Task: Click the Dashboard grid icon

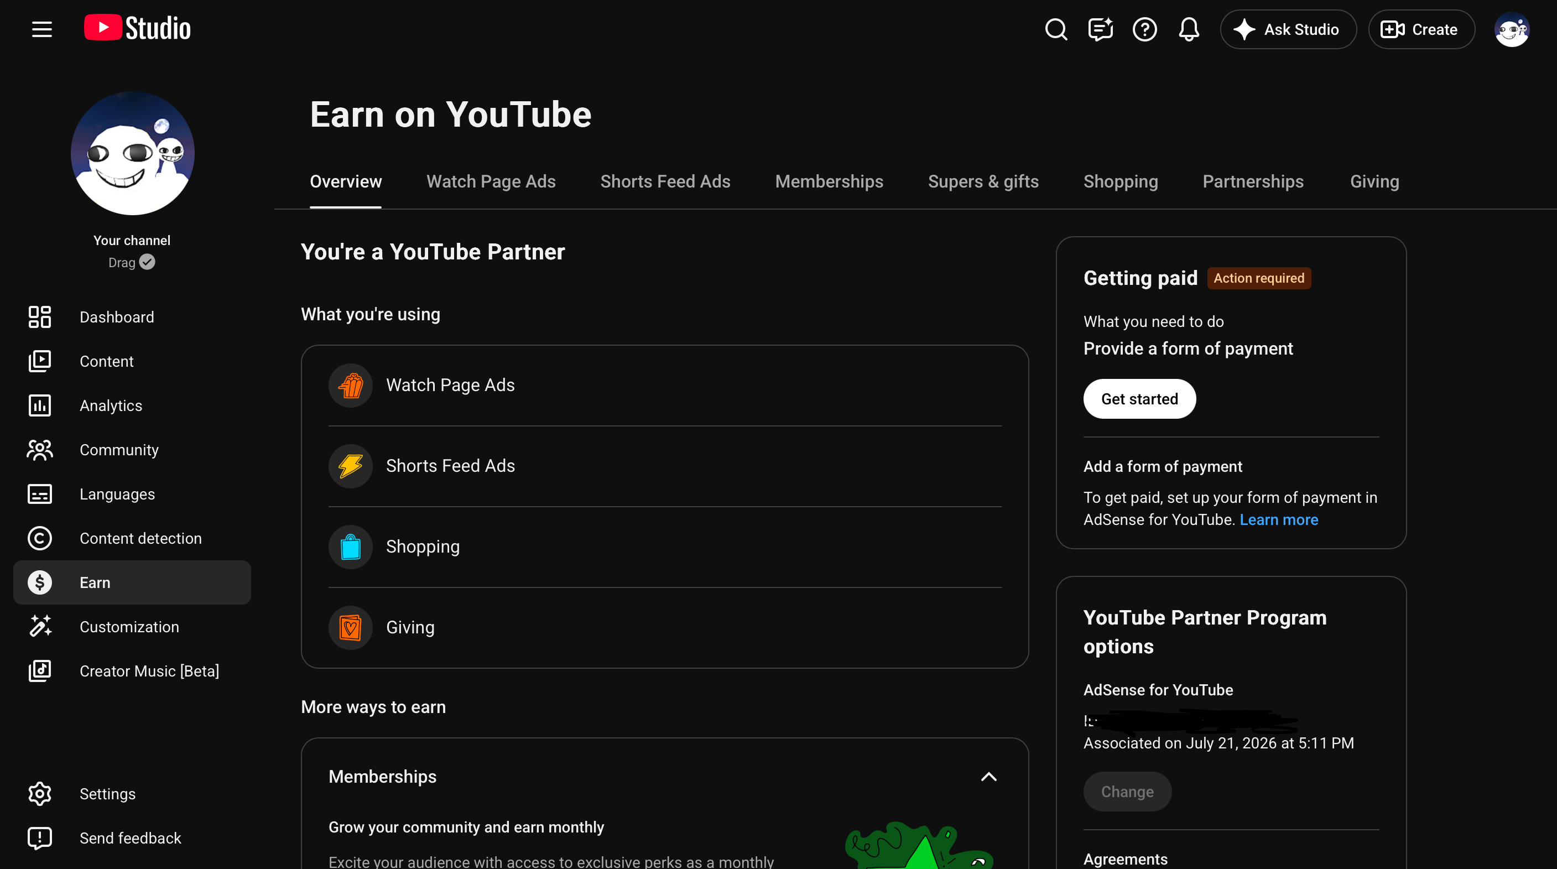Action: pyautogui.click(x=40, y=316)
